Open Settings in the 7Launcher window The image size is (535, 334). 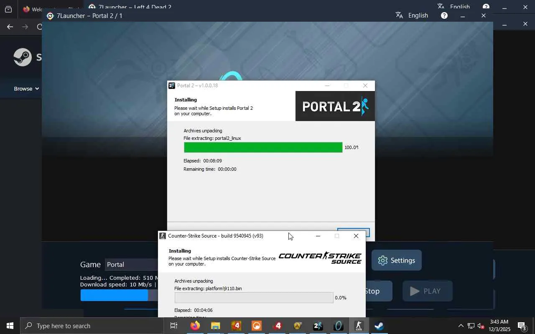[x=396, y=260]
